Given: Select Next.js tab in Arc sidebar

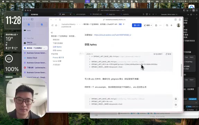Looking at the screenshot, I should point(35,43).
